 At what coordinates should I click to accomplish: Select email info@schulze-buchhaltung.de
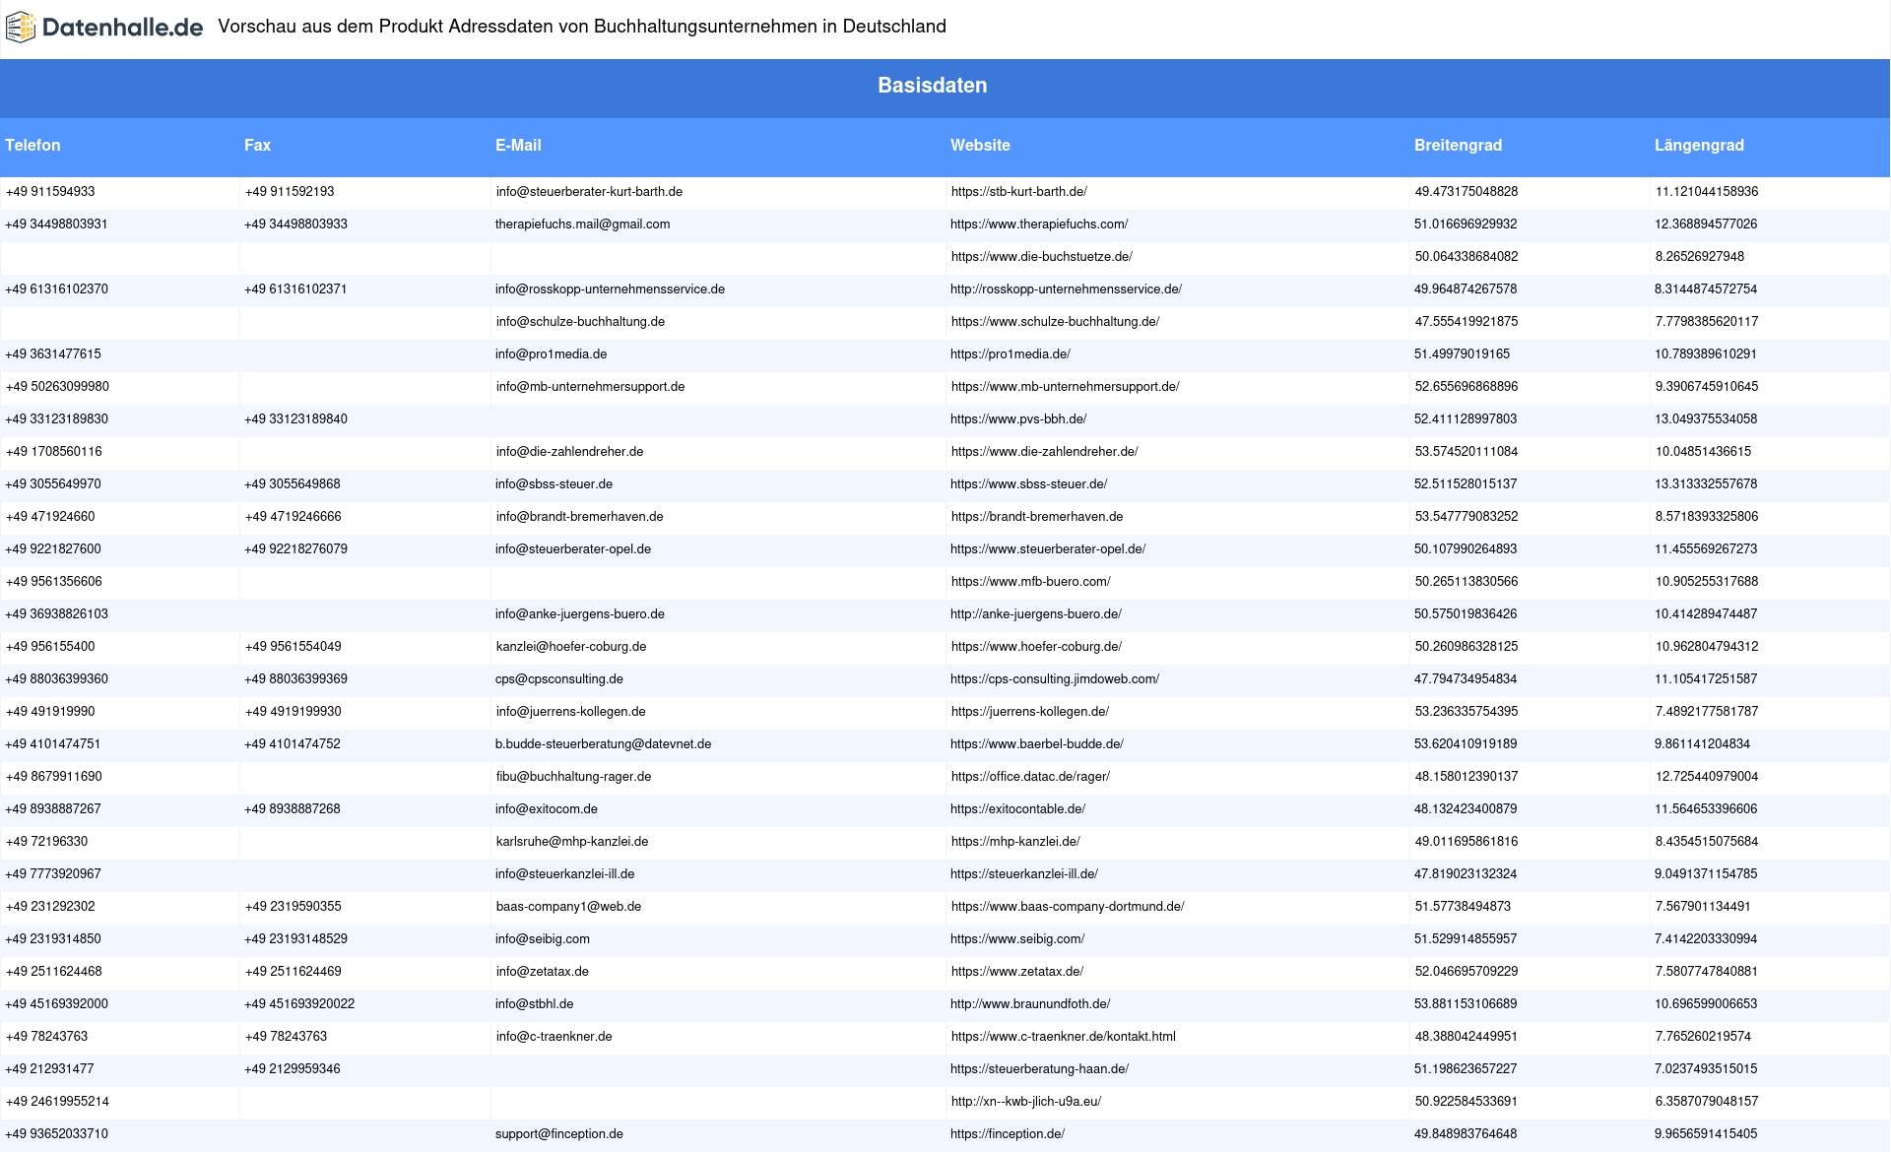pyautogui.click(x=580, y=322)
